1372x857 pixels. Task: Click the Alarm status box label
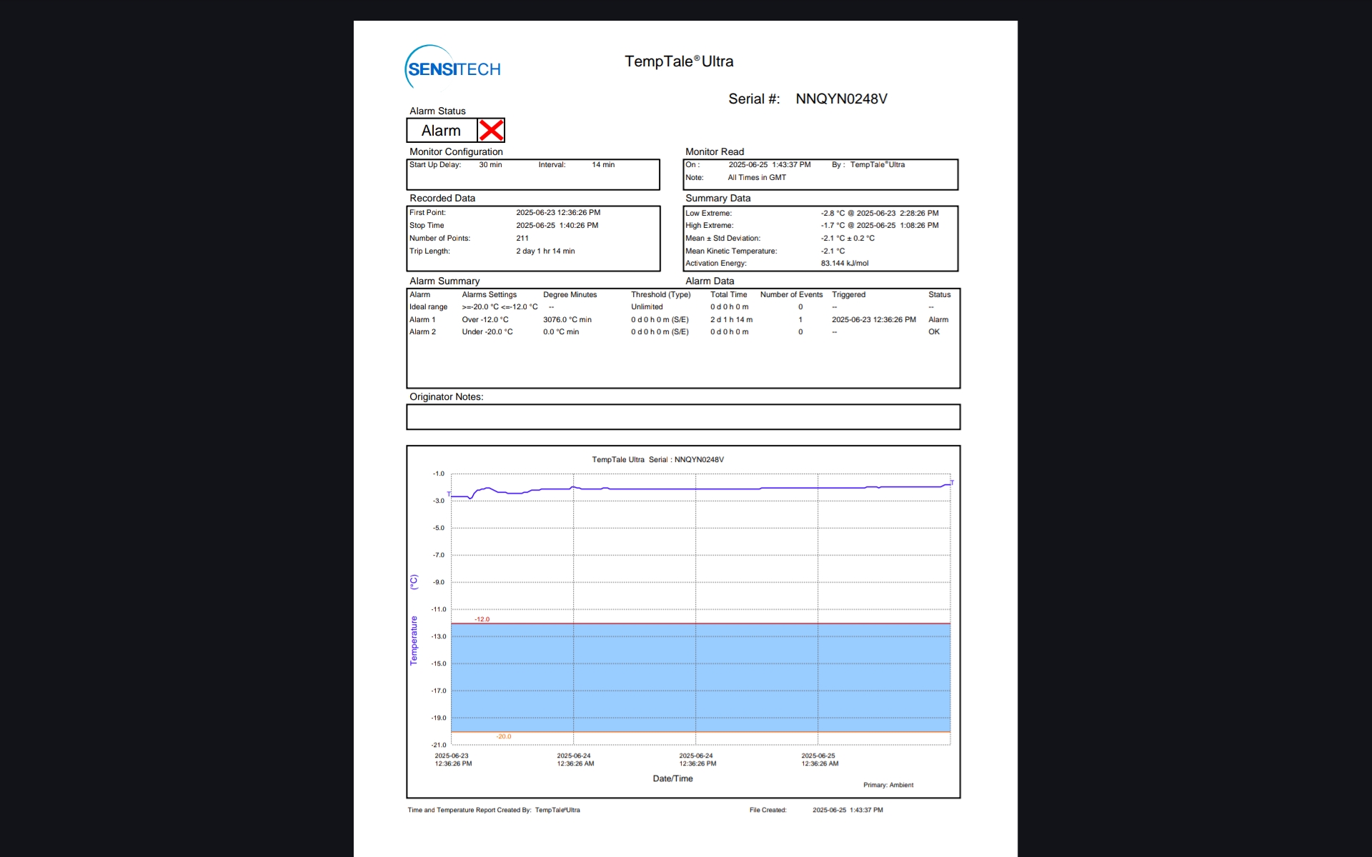441,131
